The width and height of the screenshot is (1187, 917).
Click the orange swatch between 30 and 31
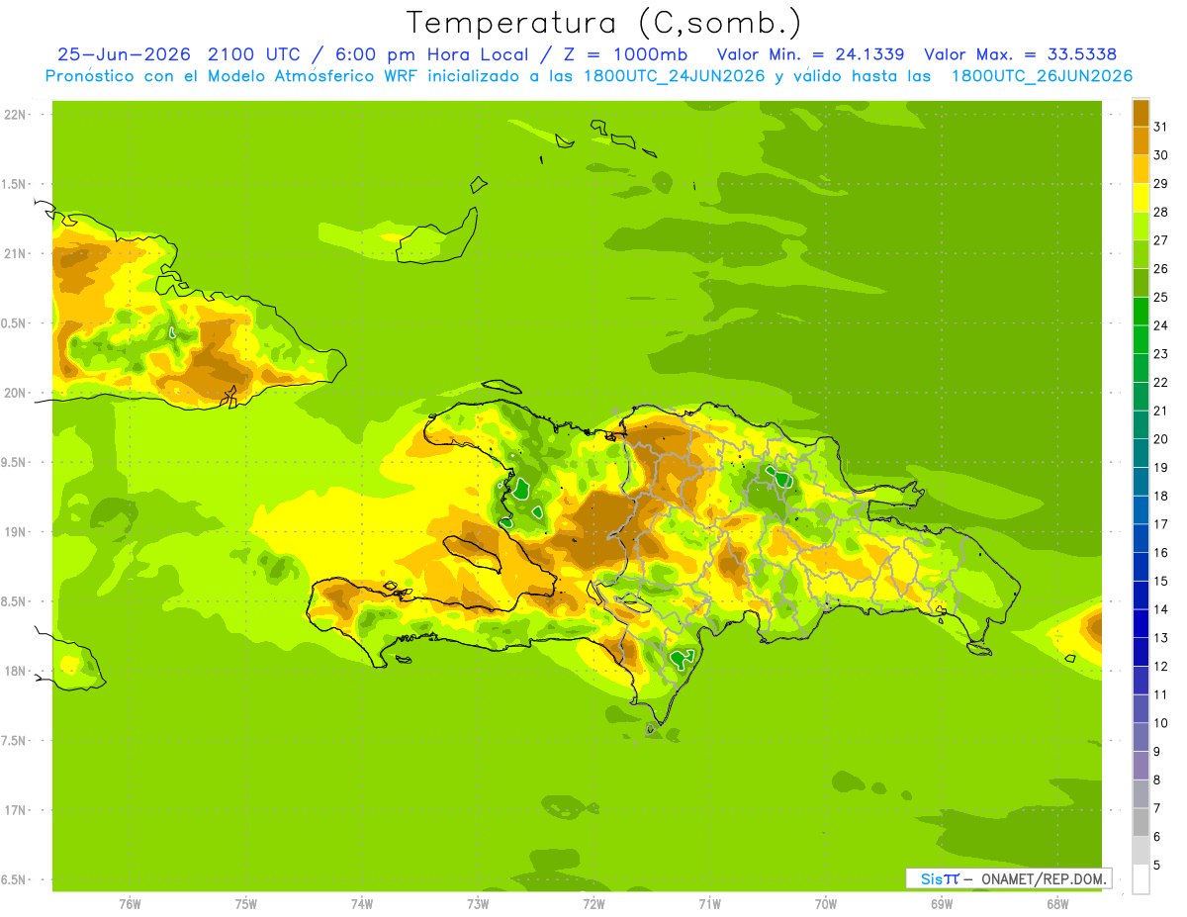(1141, 140)
